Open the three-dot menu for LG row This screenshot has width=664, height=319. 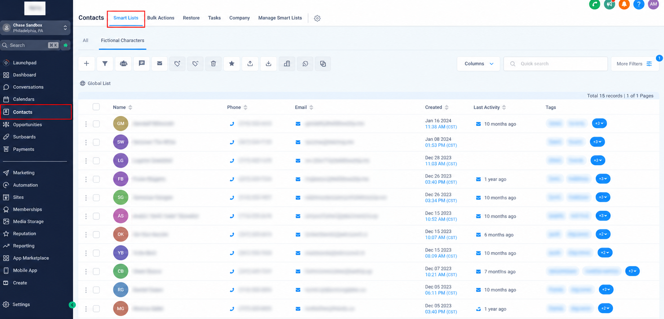(x=86, y=161)
